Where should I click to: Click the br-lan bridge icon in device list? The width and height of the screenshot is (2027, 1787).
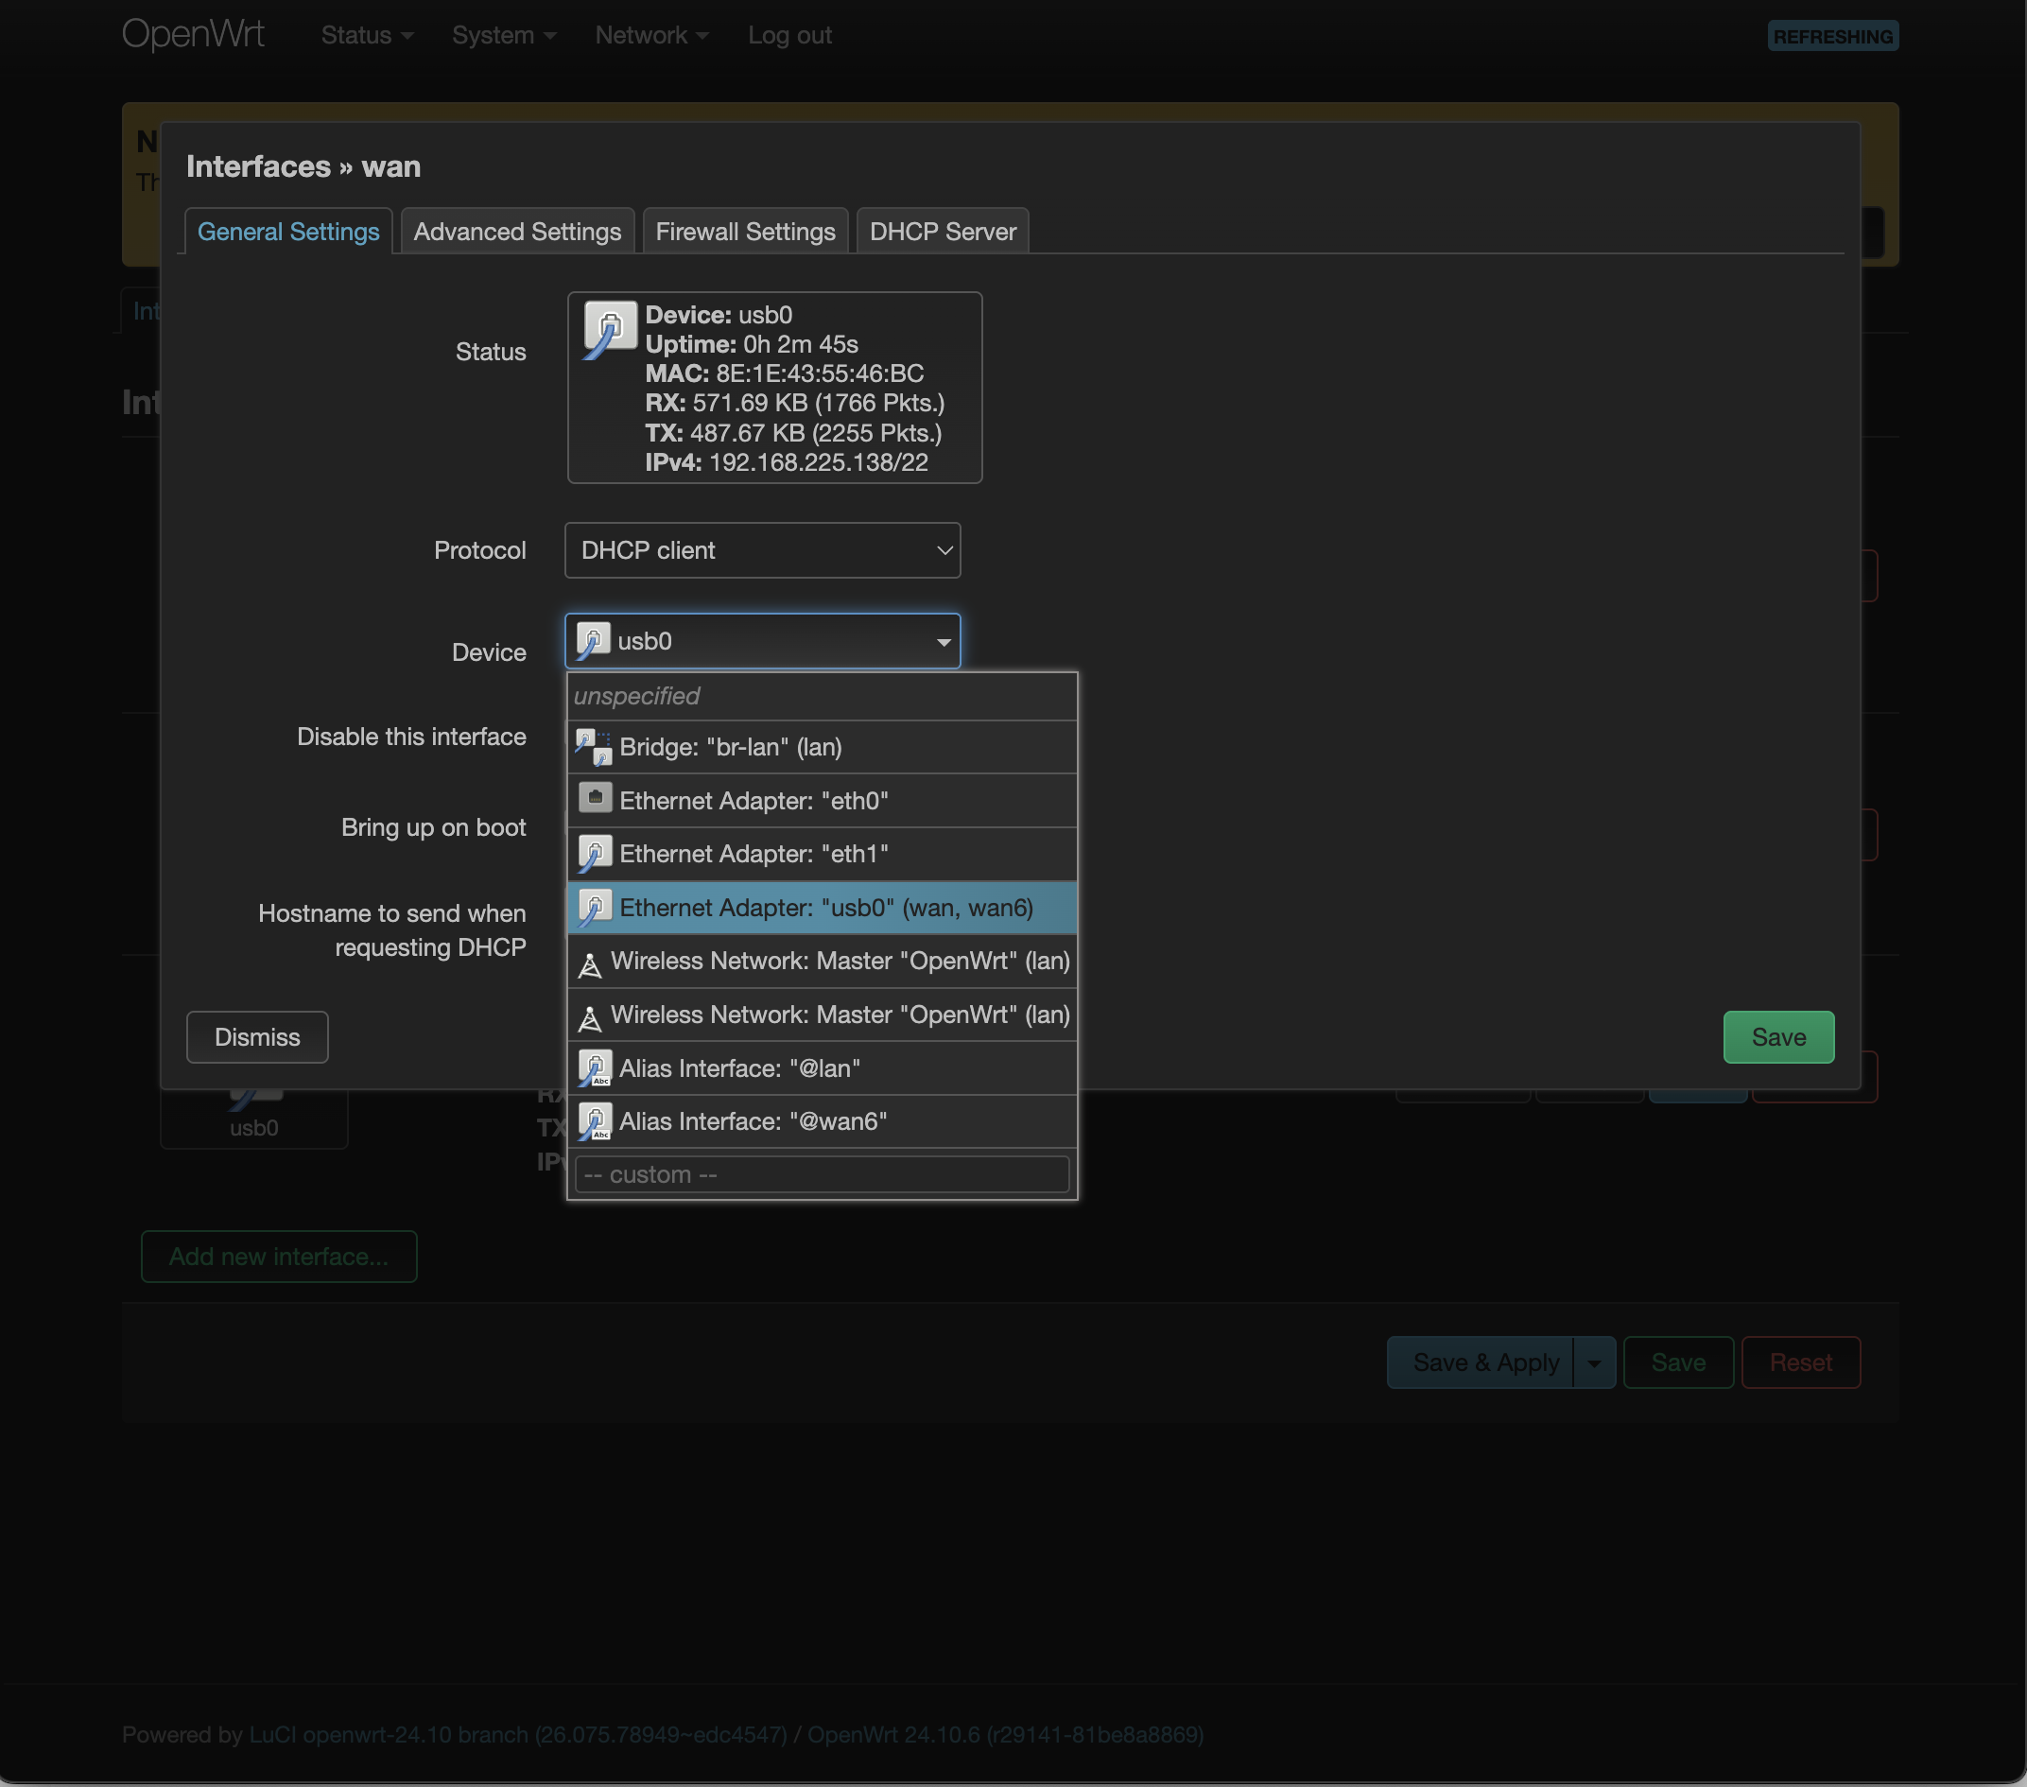tap(594, 747)
